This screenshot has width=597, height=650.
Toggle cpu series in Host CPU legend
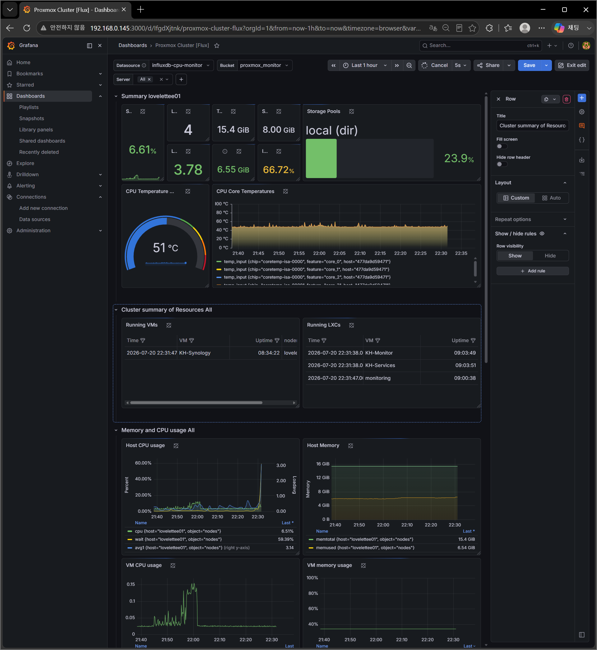(178, 531)
